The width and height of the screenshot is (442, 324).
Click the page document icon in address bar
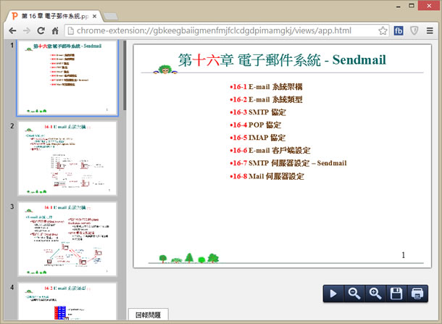[71, 30]
